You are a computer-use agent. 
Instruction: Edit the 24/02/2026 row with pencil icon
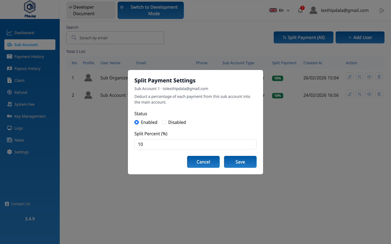coord(350,94)
